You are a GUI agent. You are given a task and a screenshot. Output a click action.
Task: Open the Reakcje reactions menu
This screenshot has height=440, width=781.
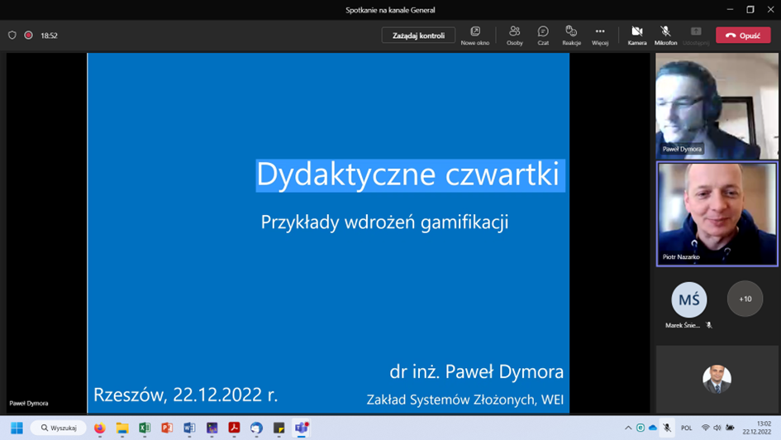pyautogui.click(x=571, y=34)
